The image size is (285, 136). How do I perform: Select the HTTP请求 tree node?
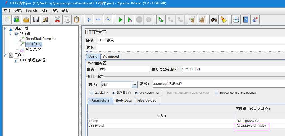pyautogui.click(x=34, y=44)
